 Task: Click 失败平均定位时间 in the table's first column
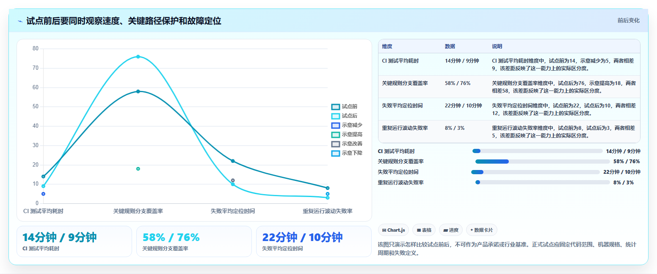[x=402, y=106]
